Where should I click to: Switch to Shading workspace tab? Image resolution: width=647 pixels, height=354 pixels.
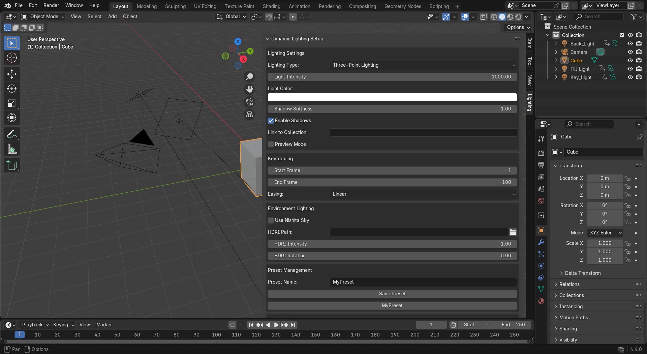point(271,6)
